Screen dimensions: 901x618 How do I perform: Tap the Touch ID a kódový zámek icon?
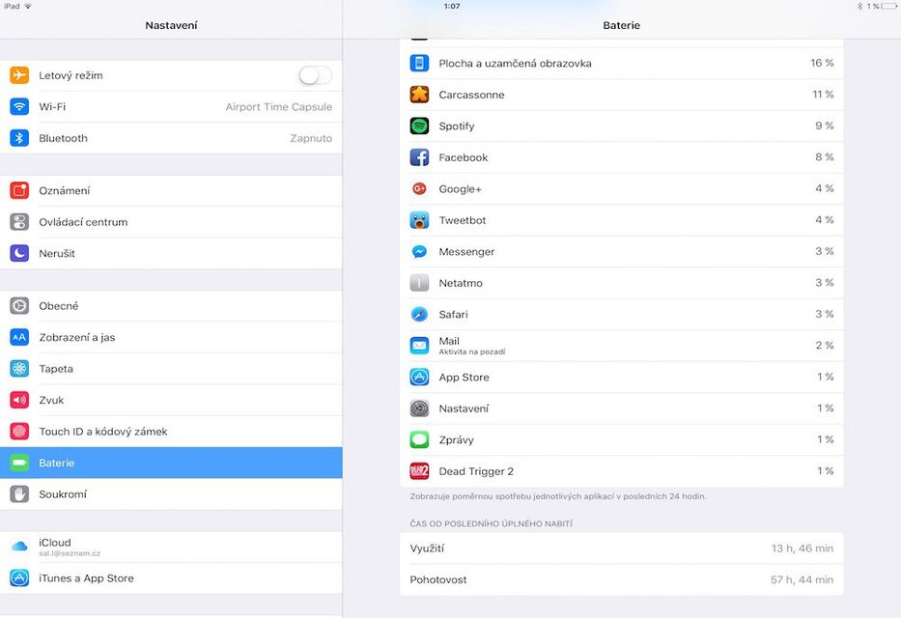18,431
